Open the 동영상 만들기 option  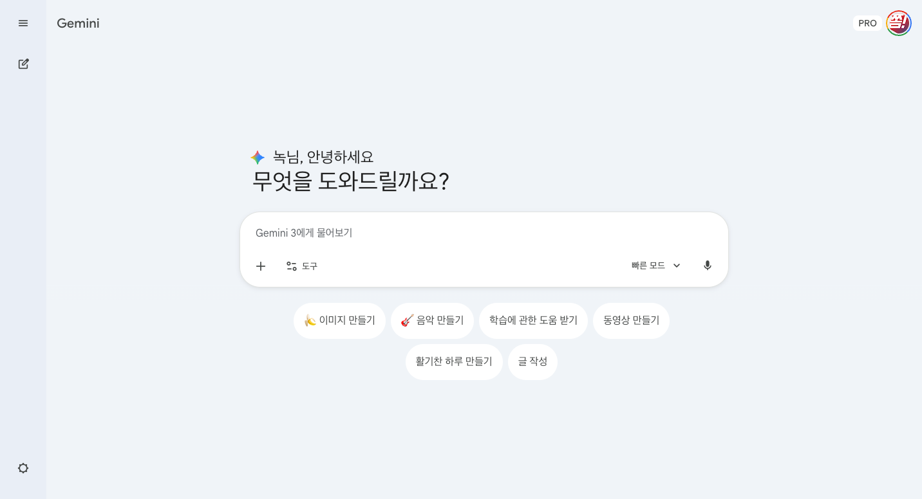coord(631,320)
